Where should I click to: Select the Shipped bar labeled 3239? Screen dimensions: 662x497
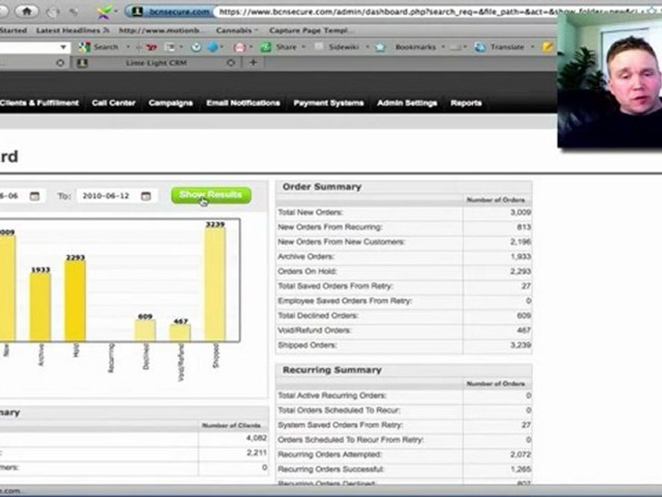215,284
